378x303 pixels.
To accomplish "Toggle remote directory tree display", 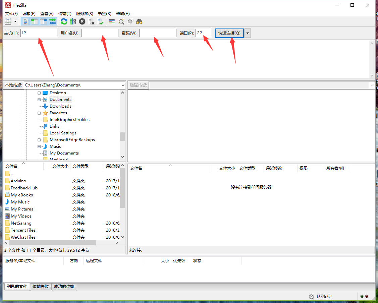I will coord(43,21).
